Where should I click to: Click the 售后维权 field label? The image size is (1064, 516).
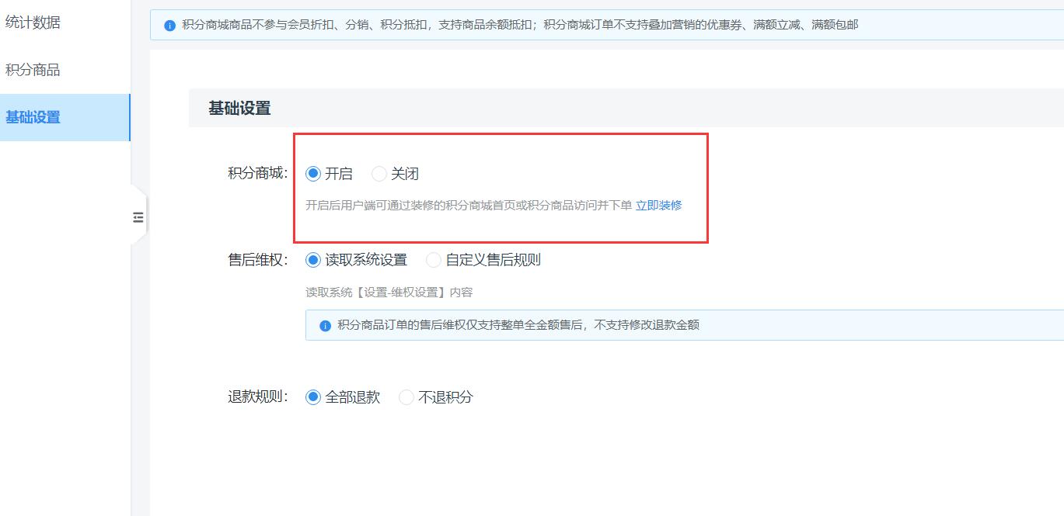pyautogui.click(x=257, y=260)
